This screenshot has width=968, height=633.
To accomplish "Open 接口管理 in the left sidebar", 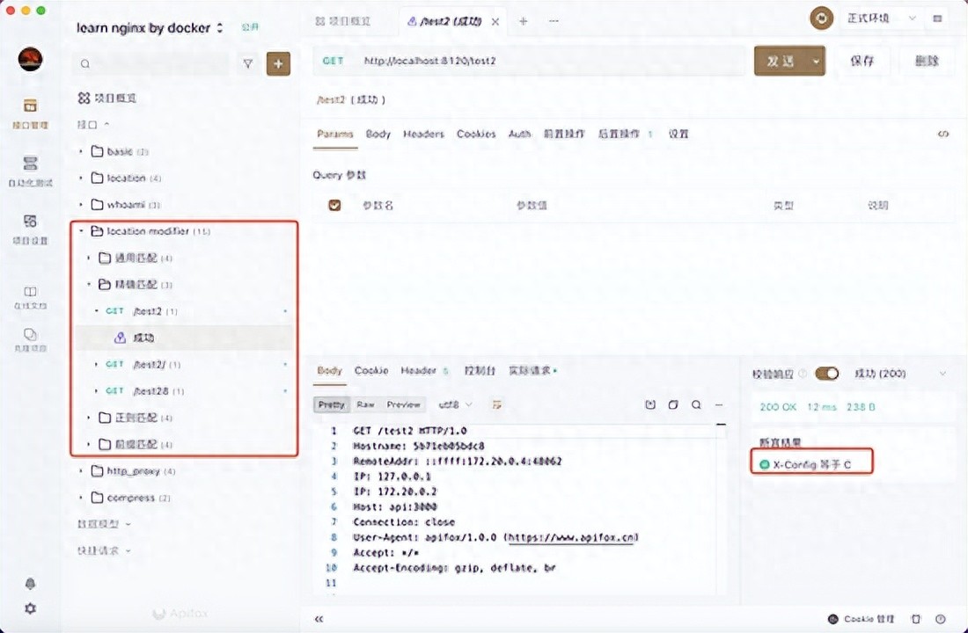I will pos(30,113).
